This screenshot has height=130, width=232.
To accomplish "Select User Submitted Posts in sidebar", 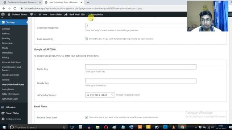I will click(13, 84).
